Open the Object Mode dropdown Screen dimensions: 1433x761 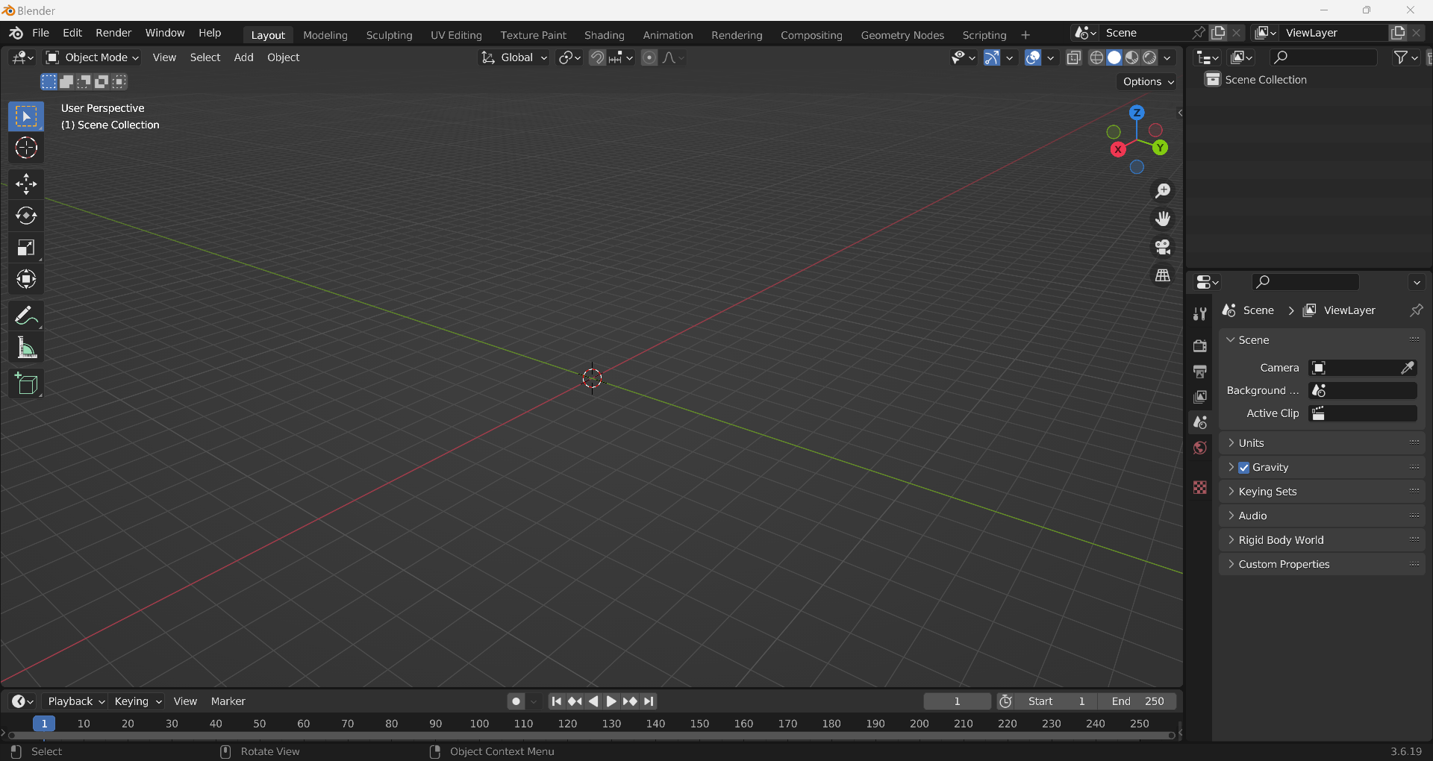(x=93, y=57)
